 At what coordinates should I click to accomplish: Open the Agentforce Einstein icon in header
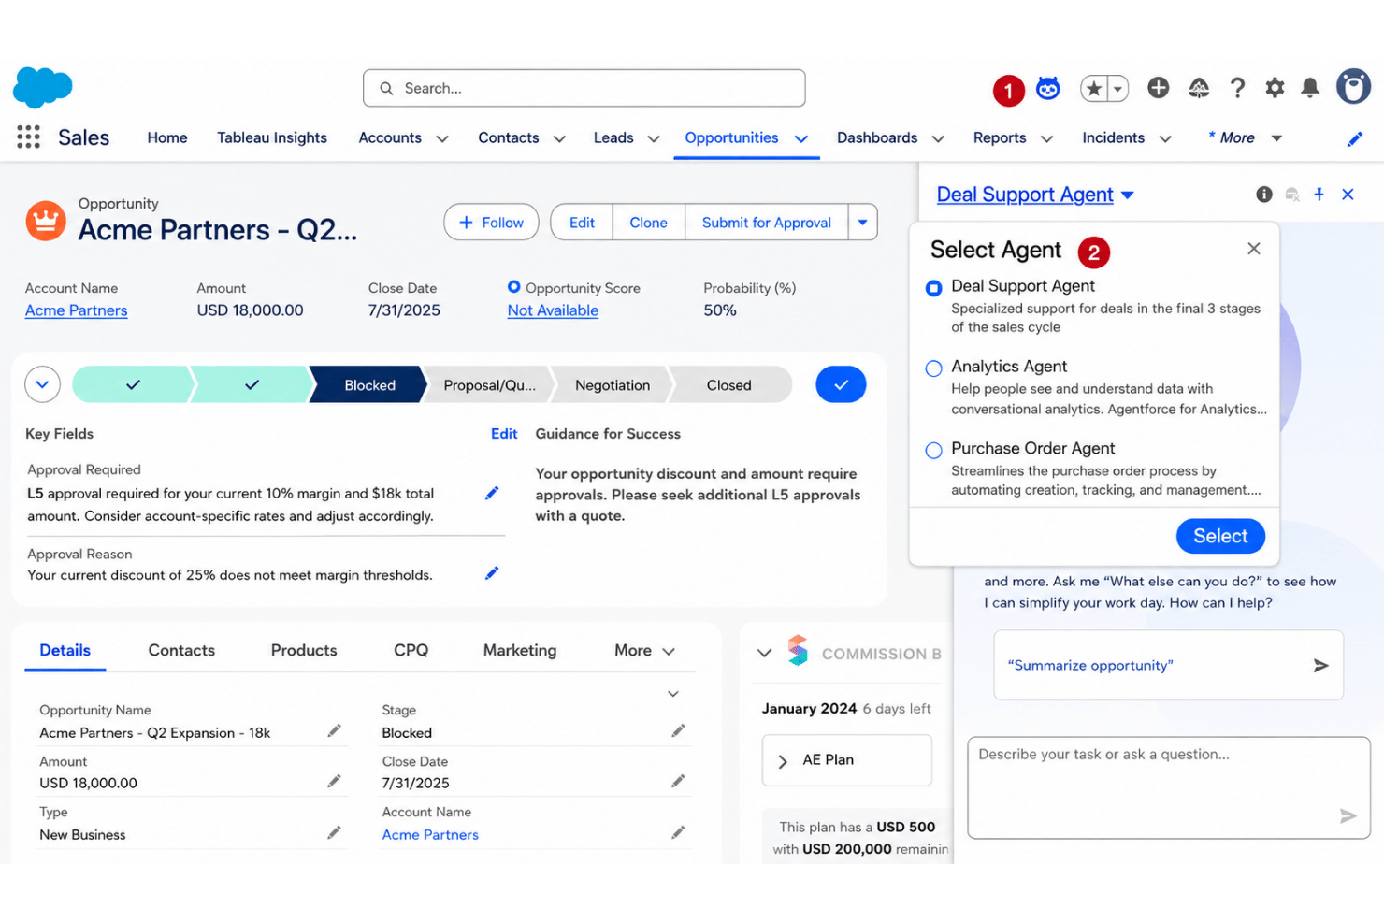coord(1048,88)
